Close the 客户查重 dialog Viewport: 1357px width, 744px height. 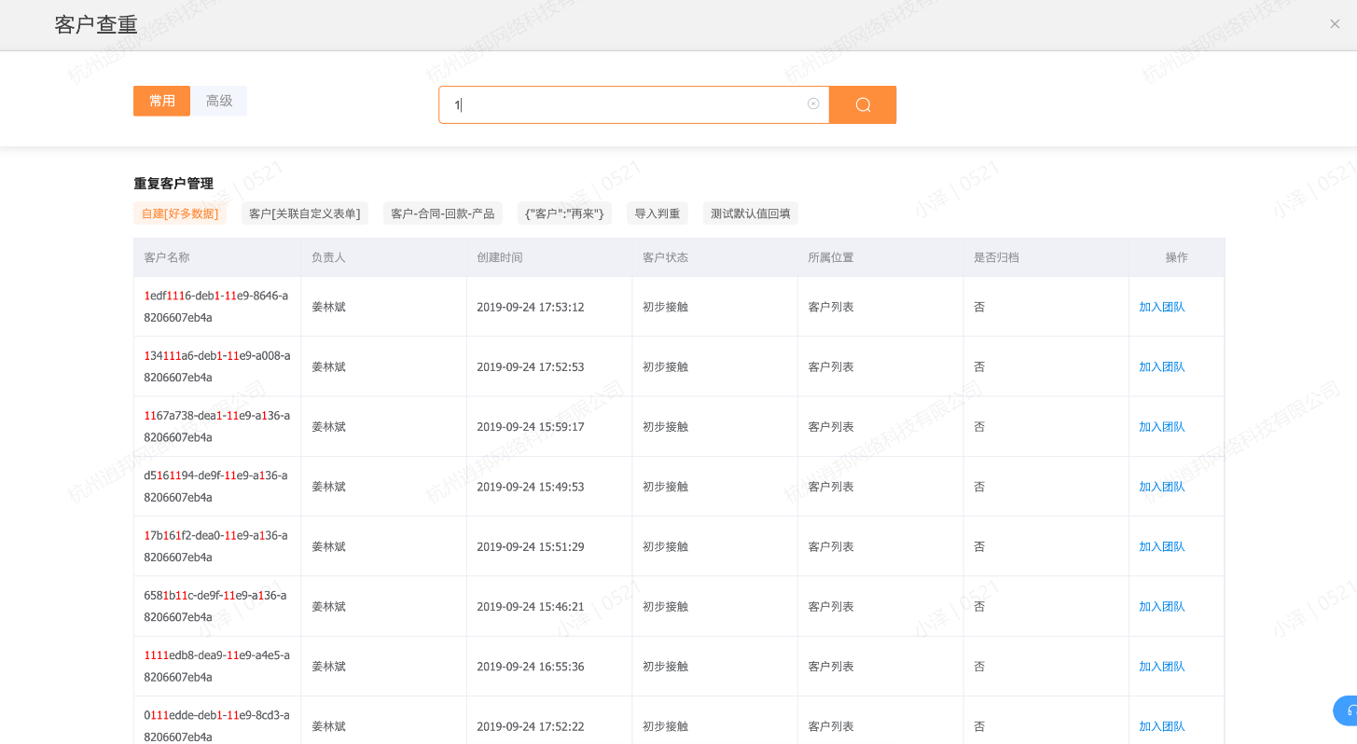1335,24
